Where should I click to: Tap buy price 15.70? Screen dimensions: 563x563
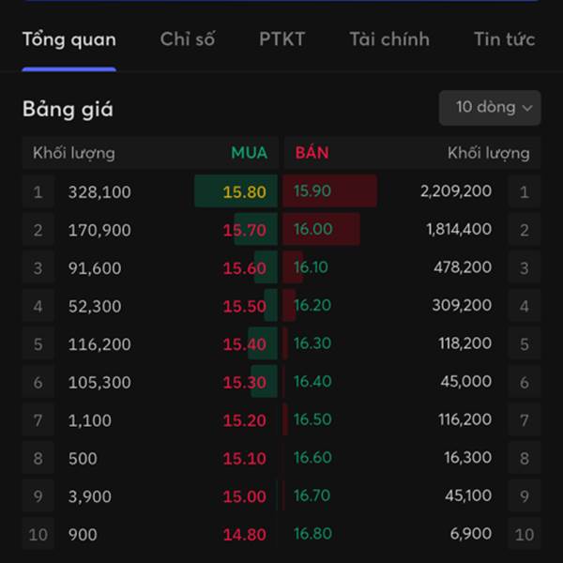[x=245, y=230]
